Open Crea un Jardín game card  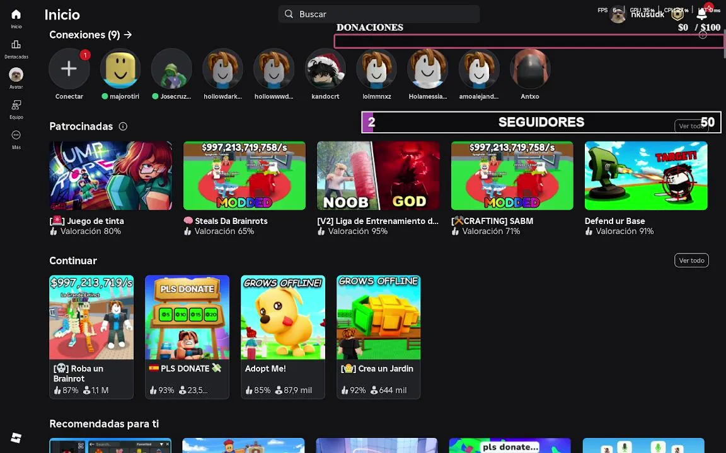tap(378, 337)
